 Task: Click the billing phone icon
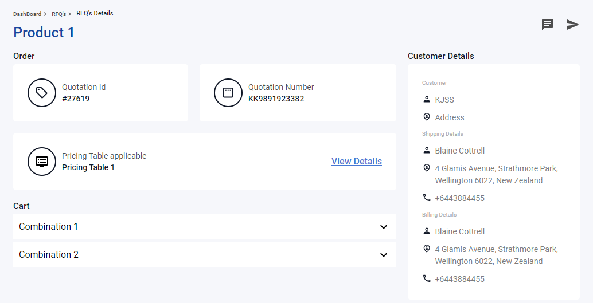[x=427, y=278]
